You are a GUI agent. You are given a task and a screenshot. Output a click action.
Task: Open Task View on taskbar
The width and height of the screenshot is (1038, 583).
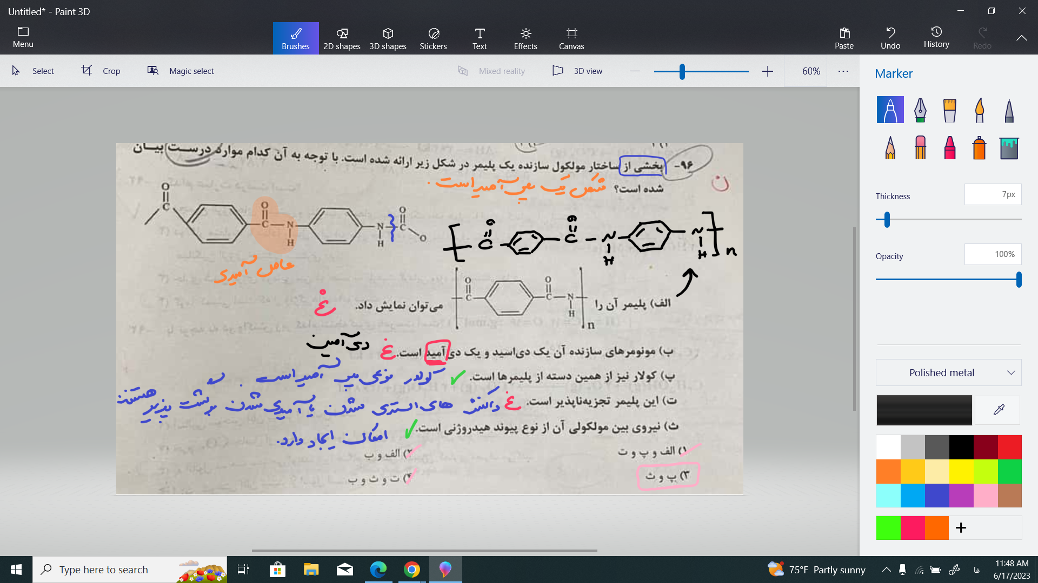[x=243, y=570]
